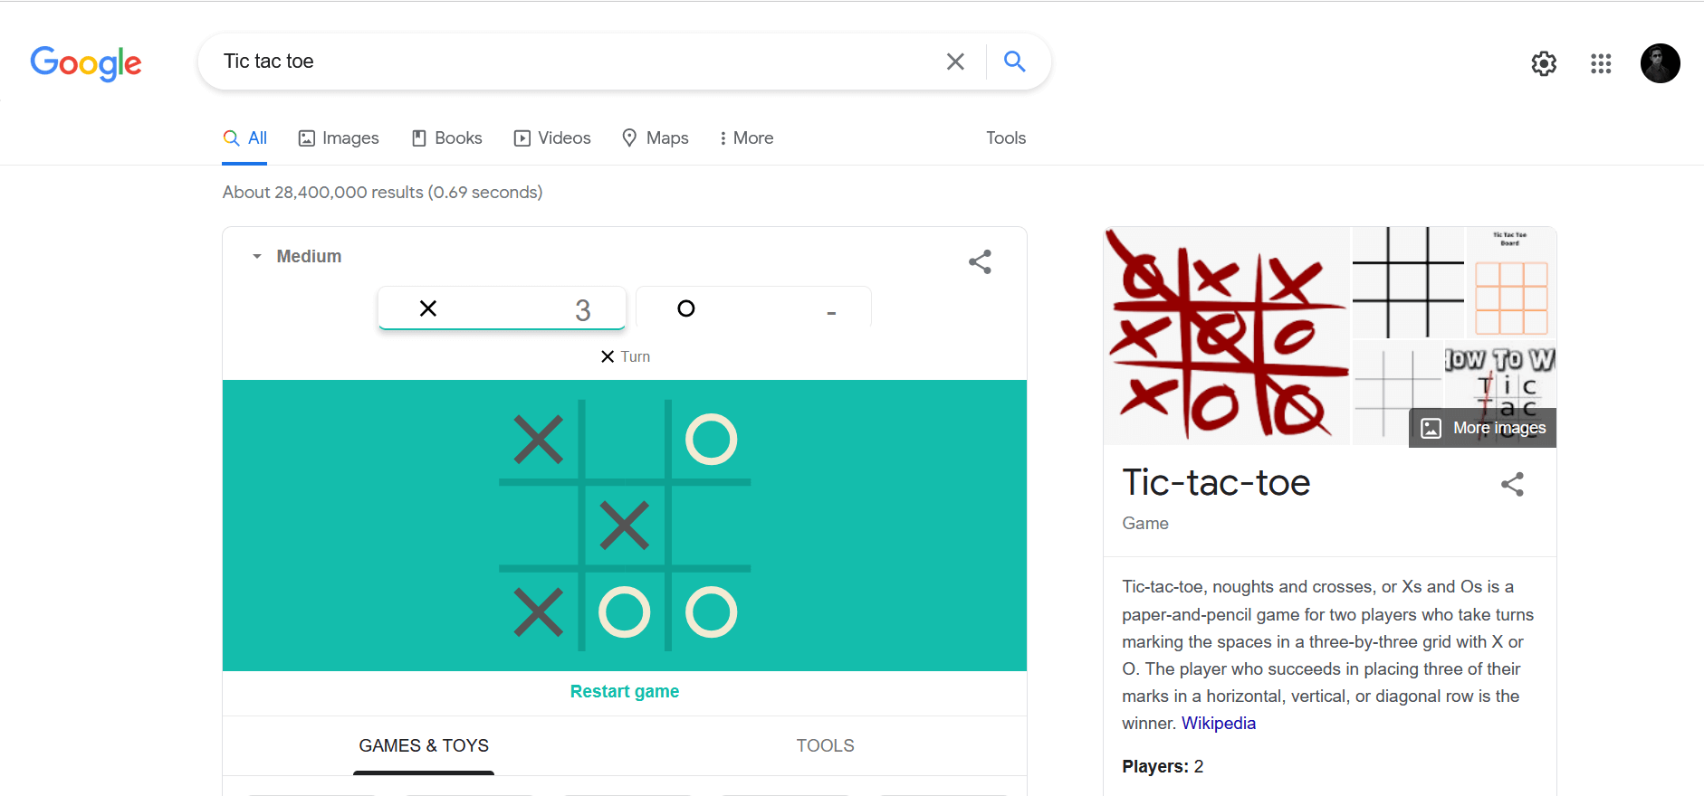Viewport: 1704px width, 796px height.
Task: Open the Google apps grid icon
Action: tap(1601, 63)
